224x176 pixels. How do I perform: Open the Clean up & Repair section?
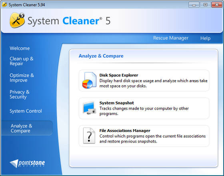[22, 61]
